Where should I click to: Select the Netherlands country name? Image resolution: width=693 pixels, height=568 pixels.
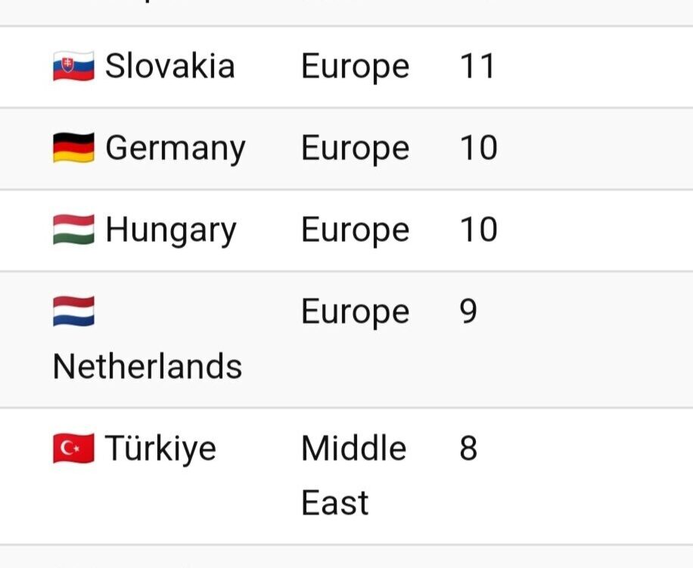click(x=148, y=367)
